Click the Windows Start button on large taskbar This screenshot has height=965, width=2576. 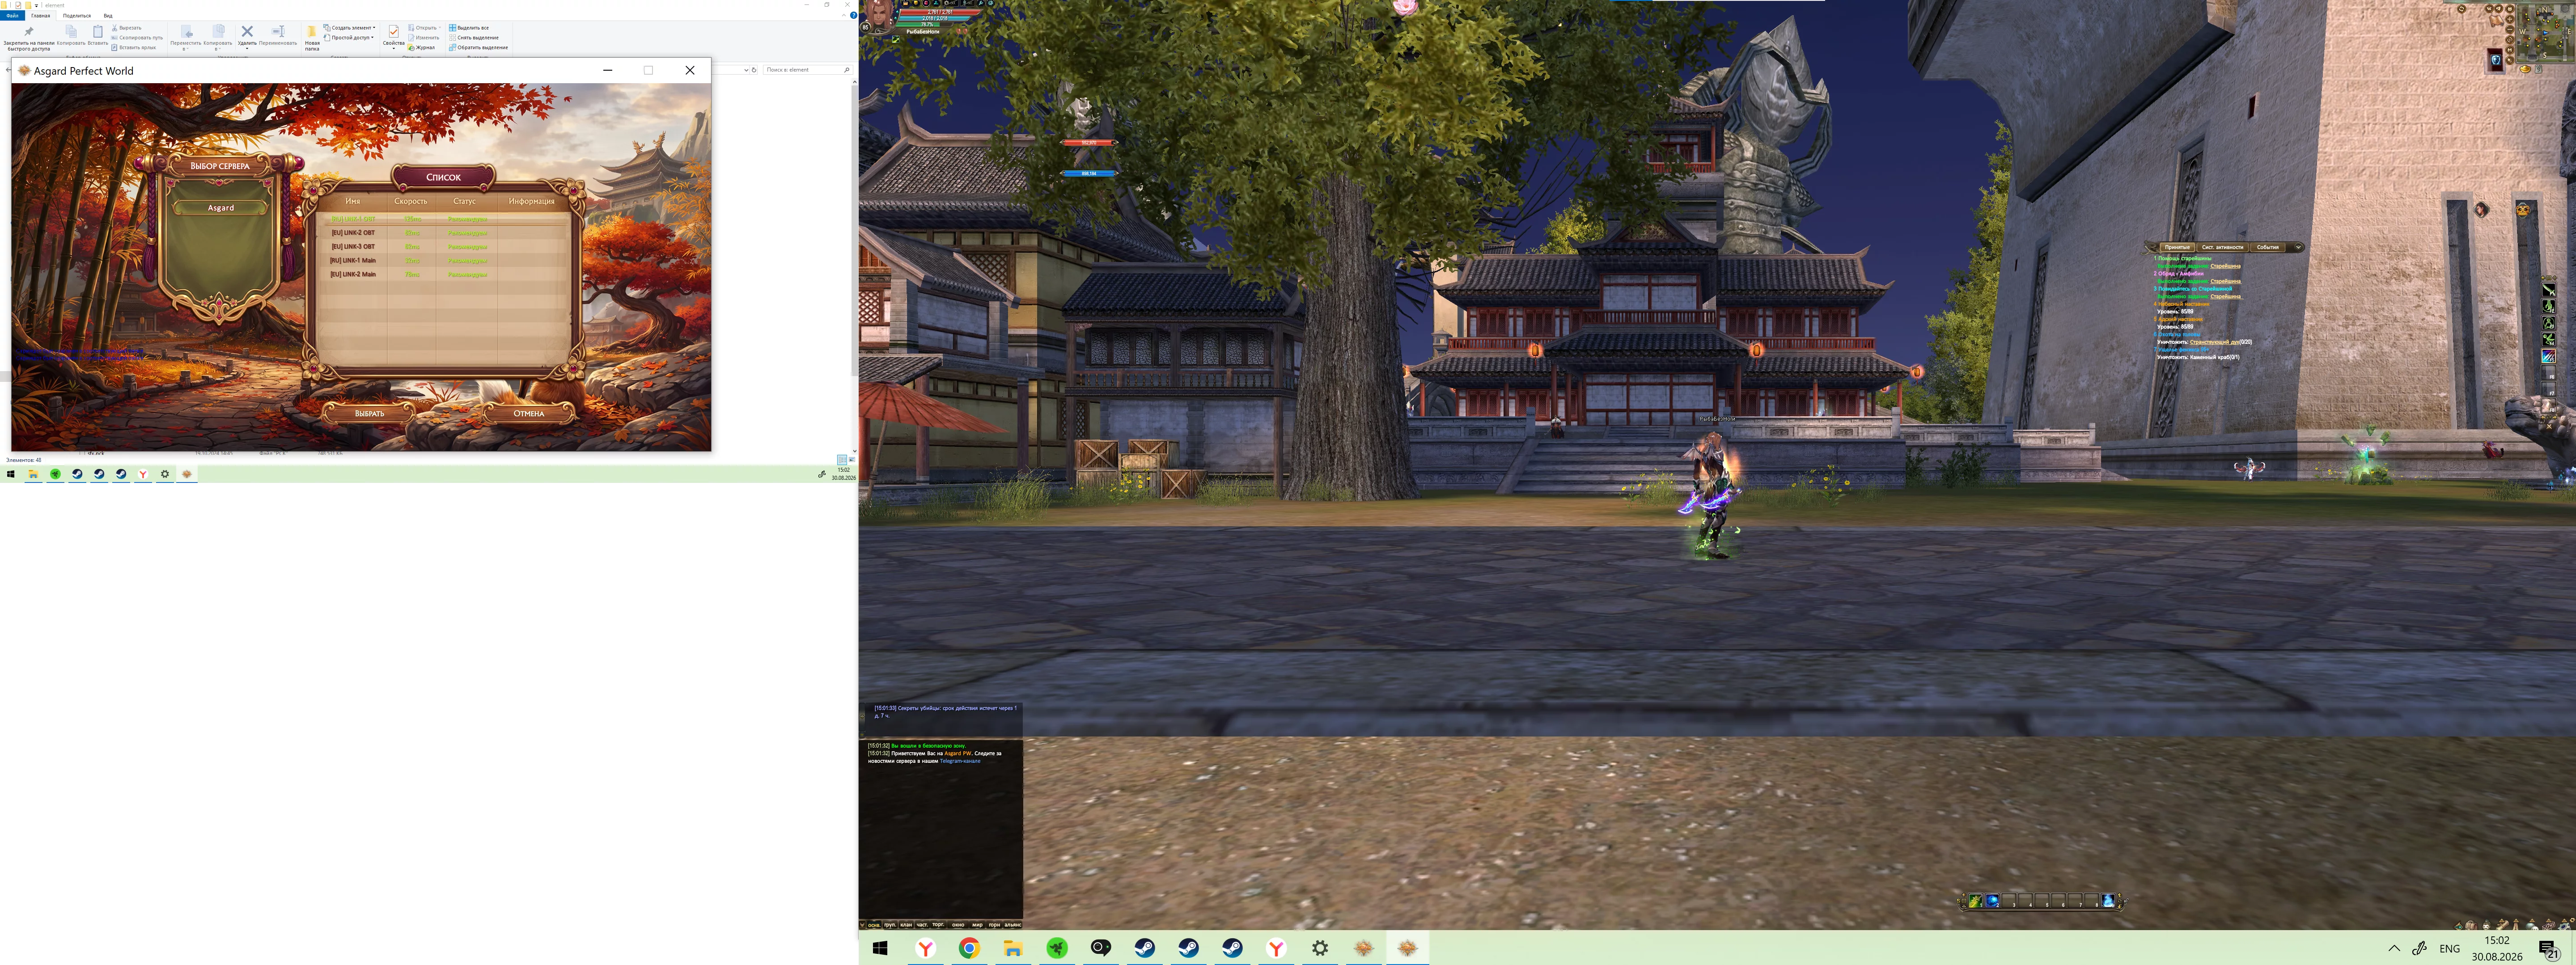880,948
